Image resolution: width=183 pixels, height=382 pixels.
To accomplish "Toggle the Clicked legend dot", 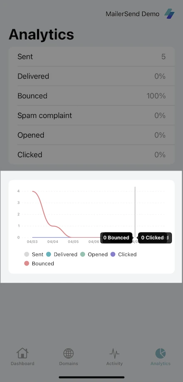I will (113, 254).
